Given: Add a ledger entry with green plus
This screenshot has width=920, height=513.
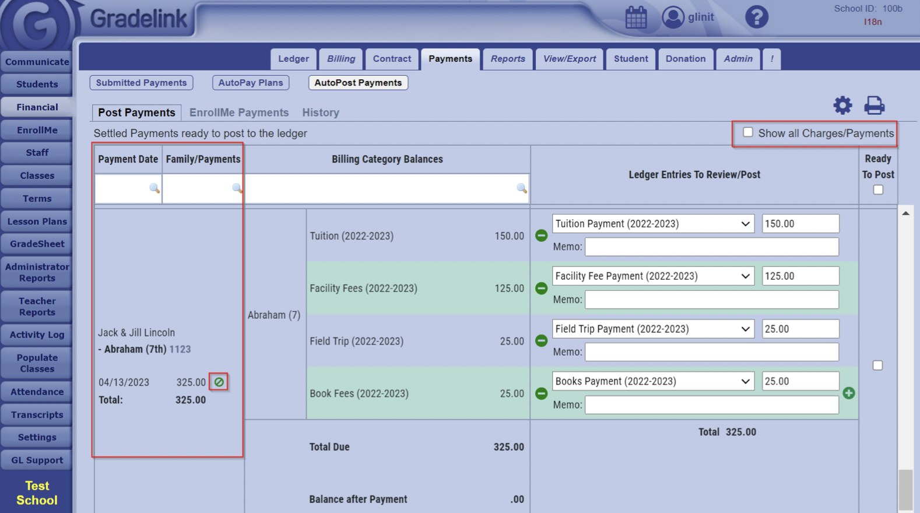Looking at the screenshot, I should 849,393.
